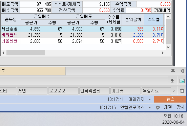Show more stock buttons with right chevron

(x=174, y=91)
